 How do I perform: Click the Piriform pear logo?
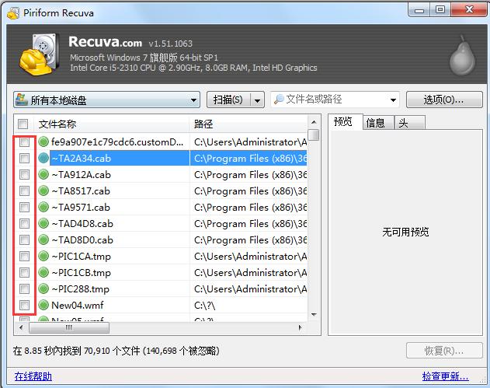point(462,55)
